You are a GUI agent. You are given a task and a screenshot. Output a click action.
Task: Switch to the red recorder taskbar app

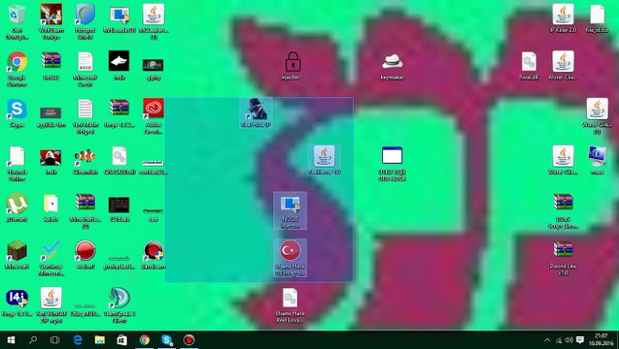(189, 339)
